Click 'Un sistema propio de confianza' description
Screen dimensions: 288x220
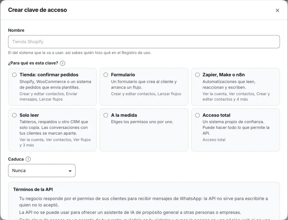coord(236,127)
